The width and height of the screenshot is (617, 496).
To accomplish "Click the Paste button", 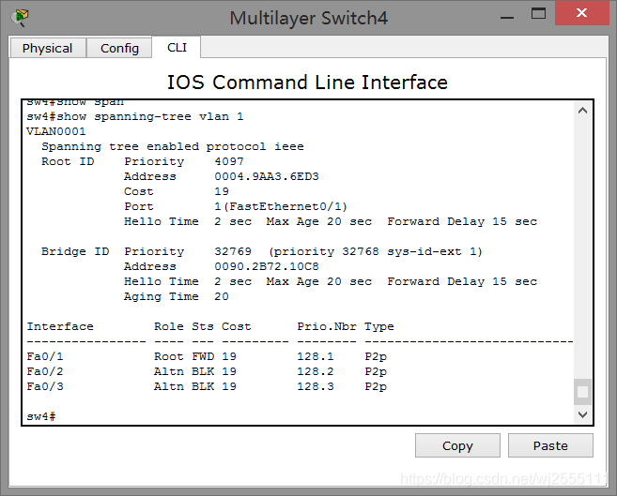I will (x=550, y=445).
